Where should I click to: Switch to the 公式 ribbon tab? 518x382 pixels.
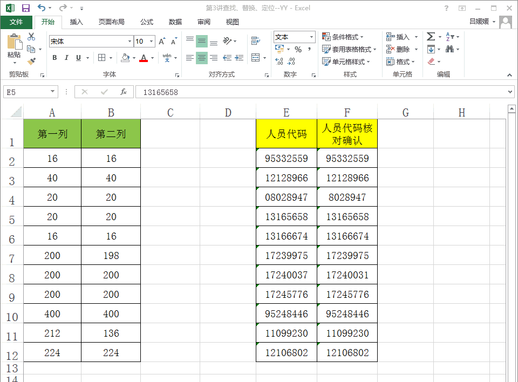[x=145, y=22]
